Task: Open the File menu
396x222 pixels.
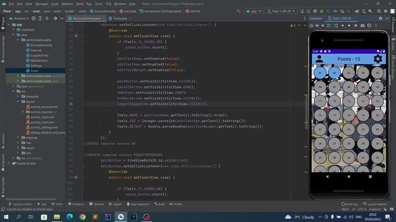Action: point(11,4)
